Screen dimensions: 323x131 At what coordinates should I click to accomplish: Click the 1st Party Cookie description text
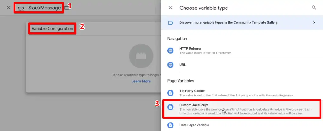coord(237,95)
